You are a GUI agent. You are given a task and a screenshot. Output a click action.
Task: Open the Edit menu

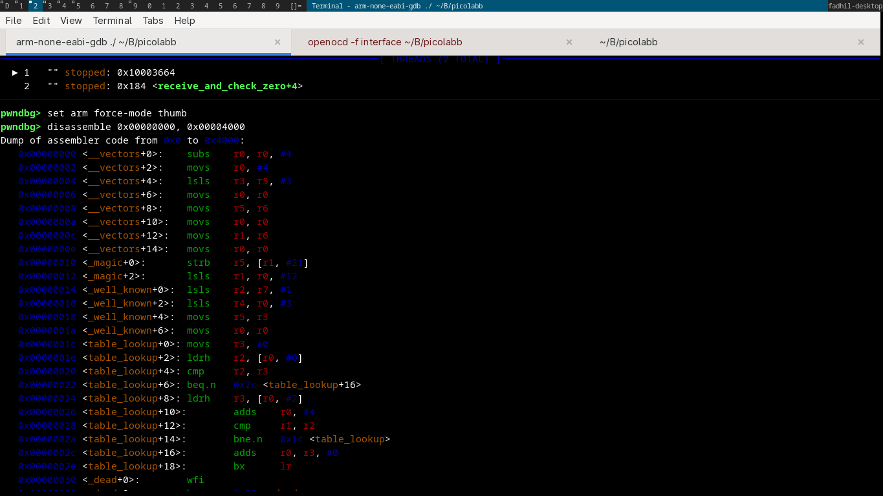41,21
